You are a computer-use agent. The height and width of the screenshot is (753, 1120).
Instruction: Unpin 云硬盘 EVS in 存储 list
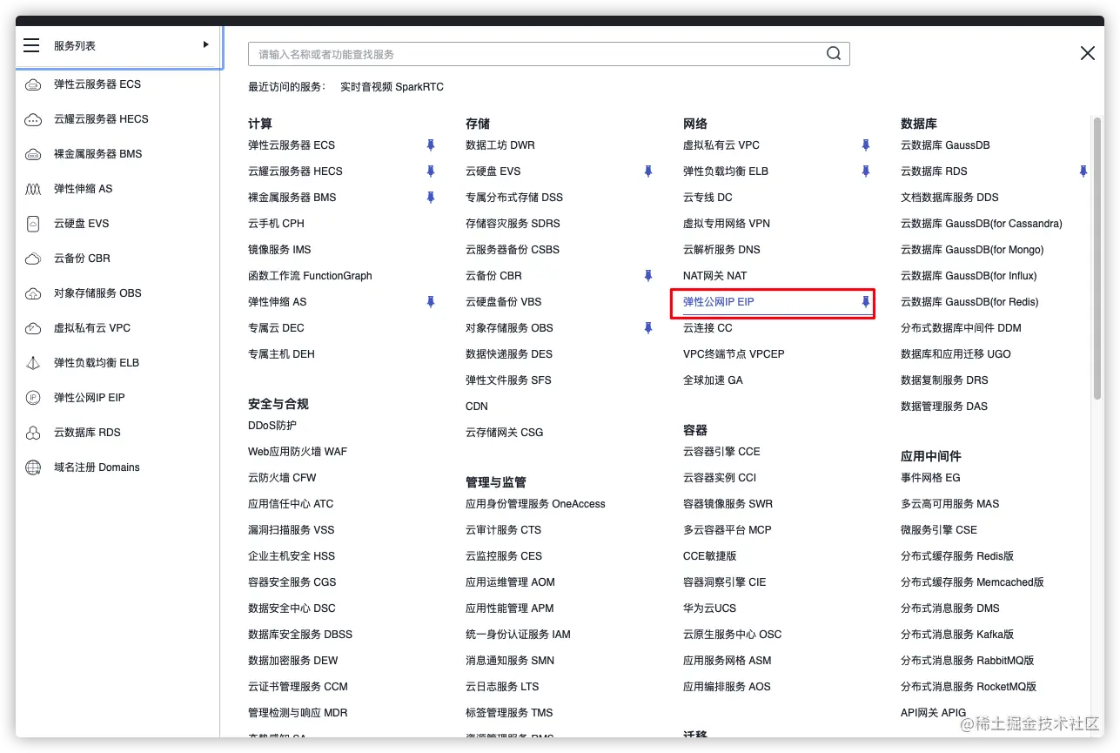click(x=647, y=171)
